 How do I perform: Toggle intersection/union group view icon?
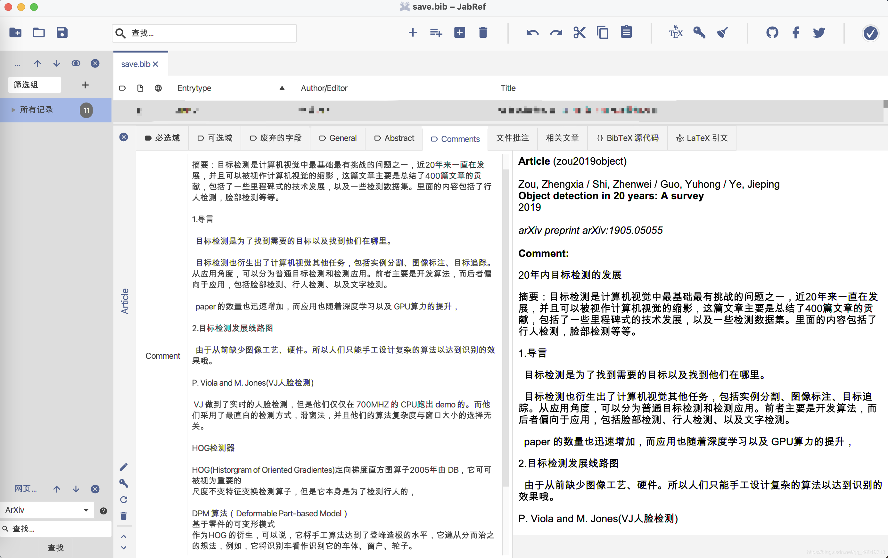coord(76,63)
